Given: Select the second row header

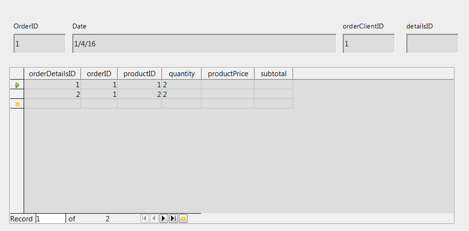Looking at the screenshot, I should tap(17, 95).
